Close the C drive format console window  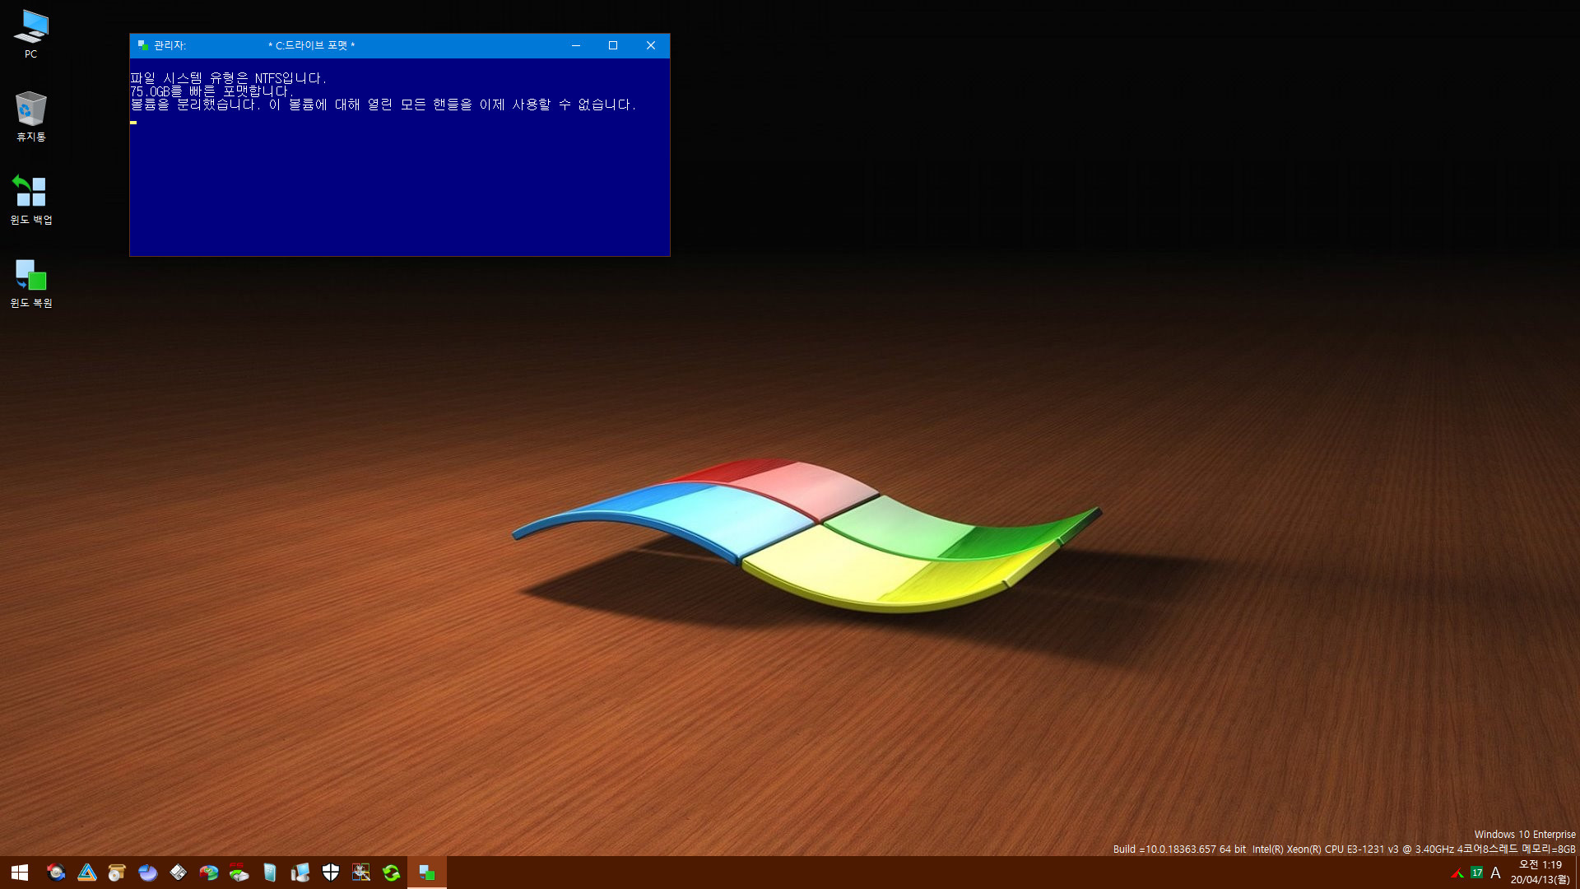click(651, 45)
